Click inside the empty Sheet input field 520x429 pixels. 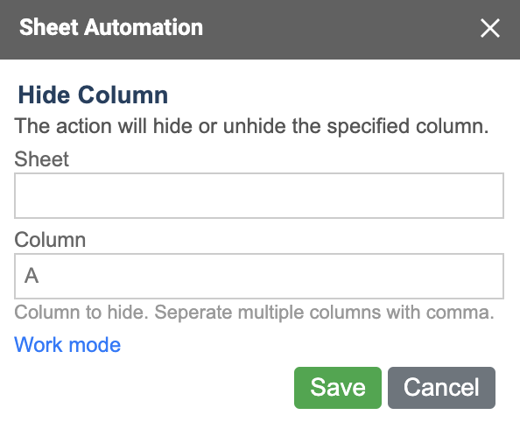click(259, 196)
